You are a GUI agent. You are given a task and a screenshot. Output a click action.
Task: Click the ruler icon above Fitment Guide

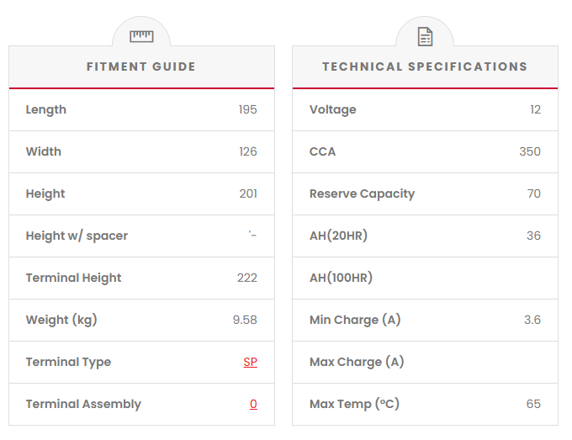coord(141,36)
